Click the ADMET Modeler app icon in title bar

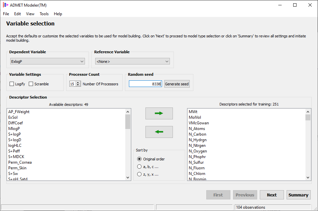[x=6, y=5]
